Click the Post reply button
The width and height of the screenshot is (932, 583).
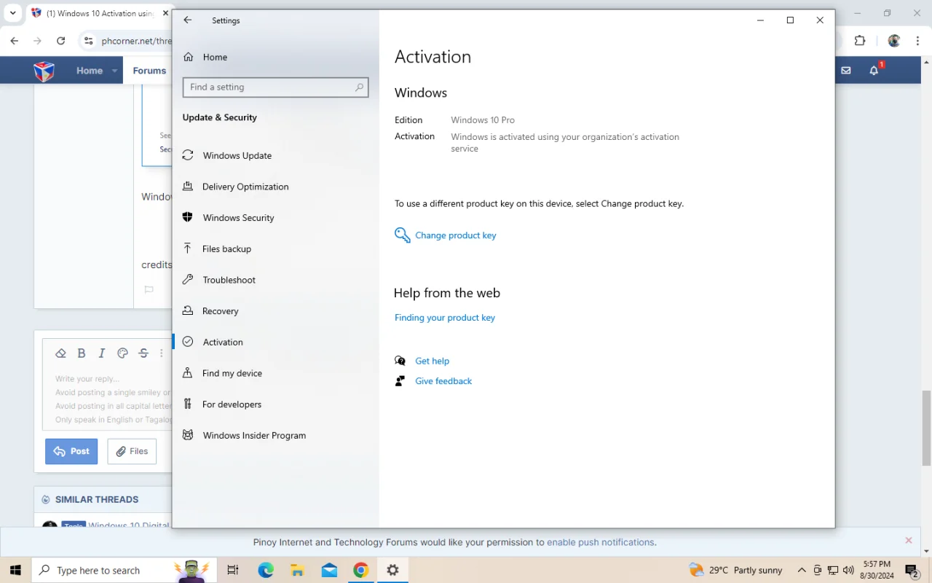71,451
